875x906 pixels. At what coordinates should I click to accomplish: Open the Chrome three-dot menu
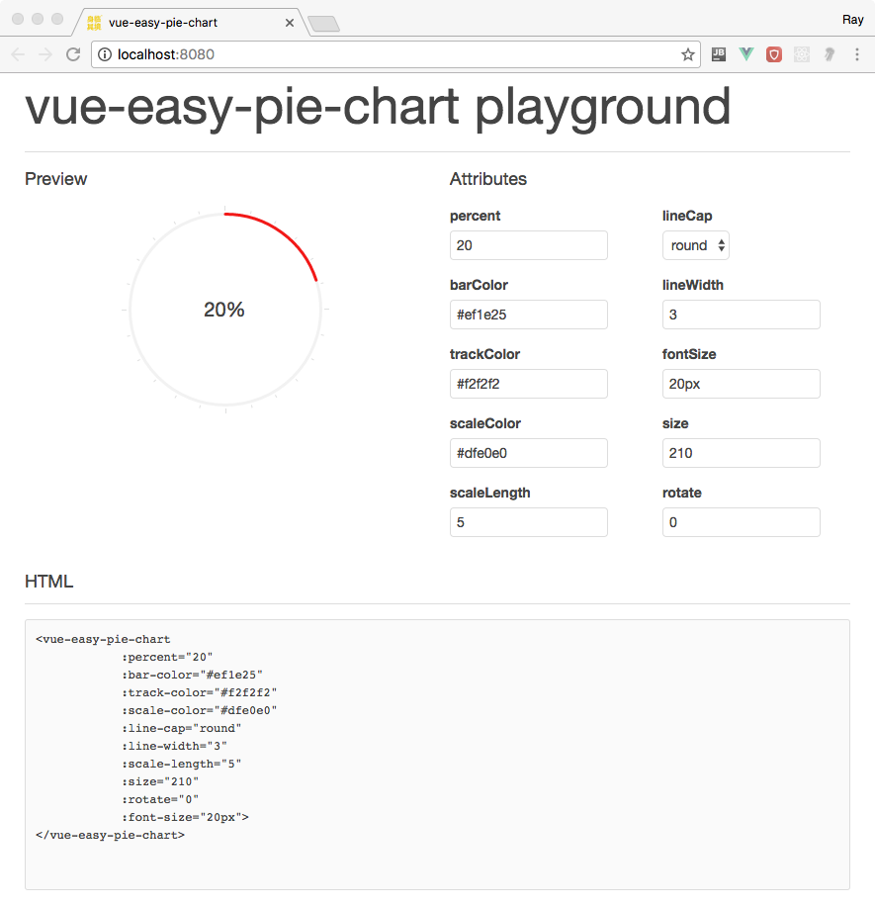click(x=856, y=54)
